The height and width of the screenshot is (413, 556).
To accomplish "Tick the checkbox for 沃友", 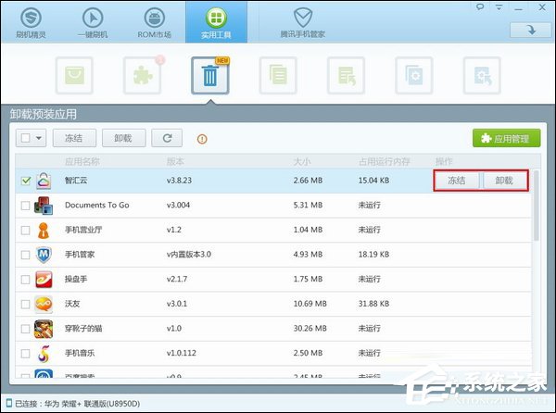I will pyautogui.click(x=25, y=303).
